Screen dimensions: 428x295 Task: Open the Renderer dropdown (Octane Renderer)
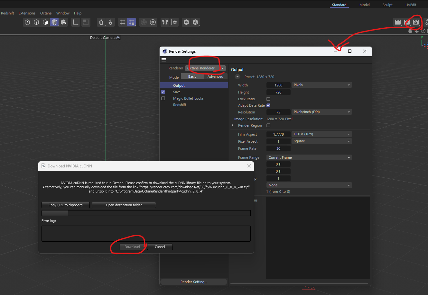205,68
